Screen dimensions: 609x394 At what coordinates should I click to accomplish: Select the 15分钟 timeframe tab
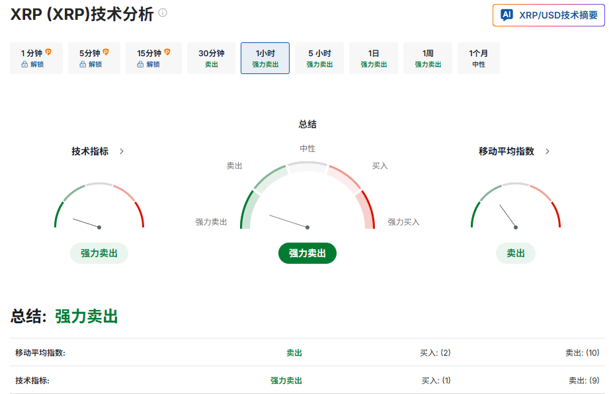pos(153,58)
